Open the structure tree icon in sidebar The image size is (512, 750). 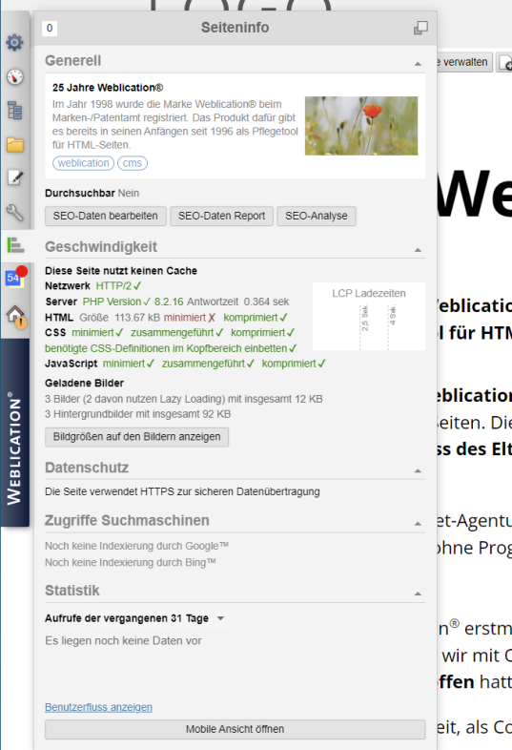(x=15, y=111)
